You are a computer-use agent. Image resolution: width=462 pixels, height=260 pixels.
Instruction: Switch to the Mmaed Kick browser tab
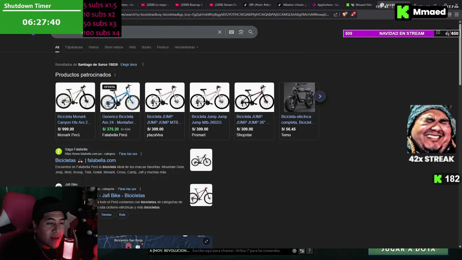coord(359,5)
